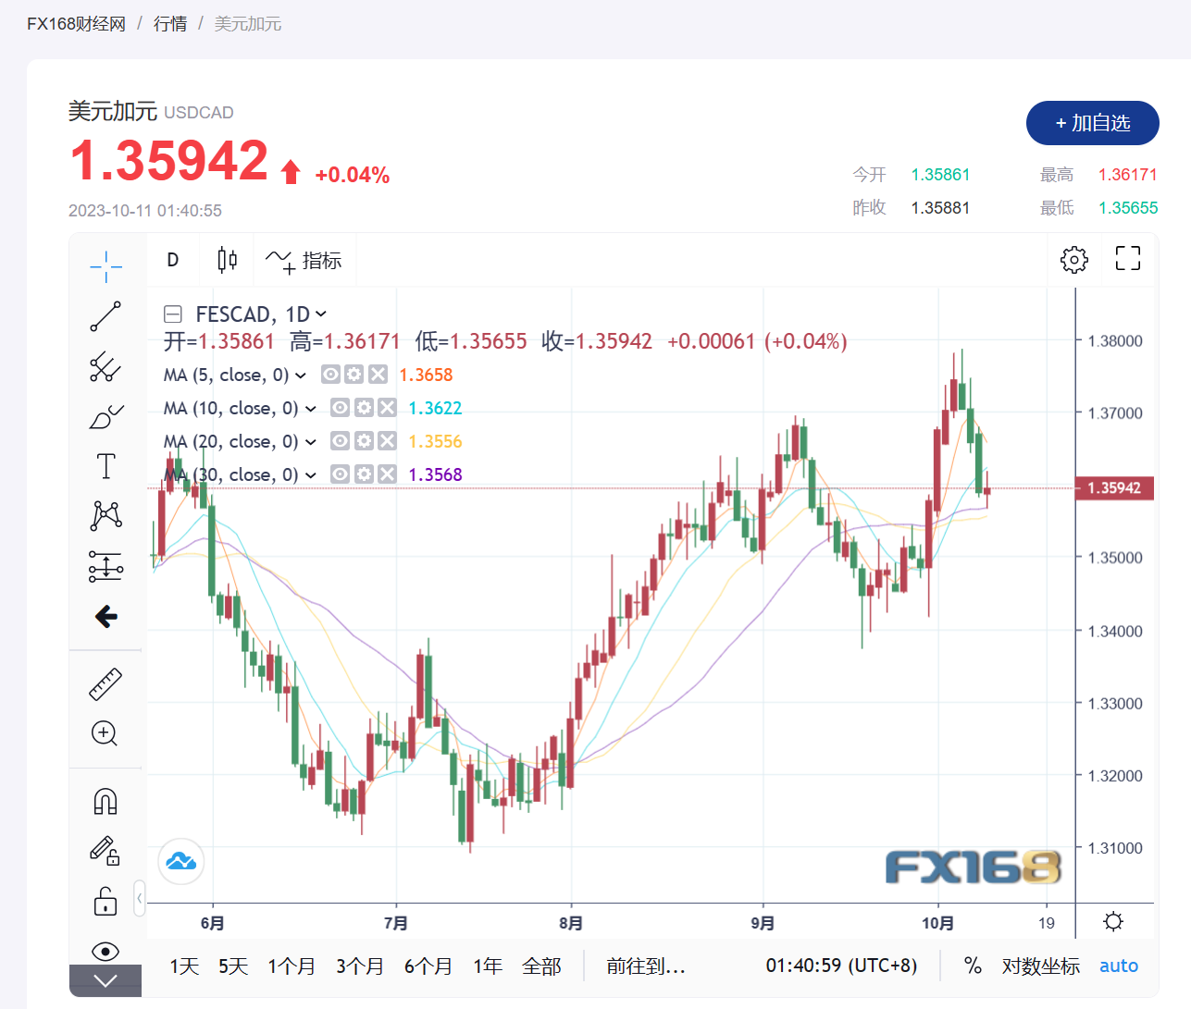Image resolution: width=1191 pixels, height=1009 pixels.
Task: Activate the zoom in tool
Action: click(x=105, y=733)
